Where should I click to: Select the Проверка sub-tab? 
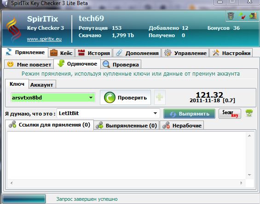(x=121, y=65)
